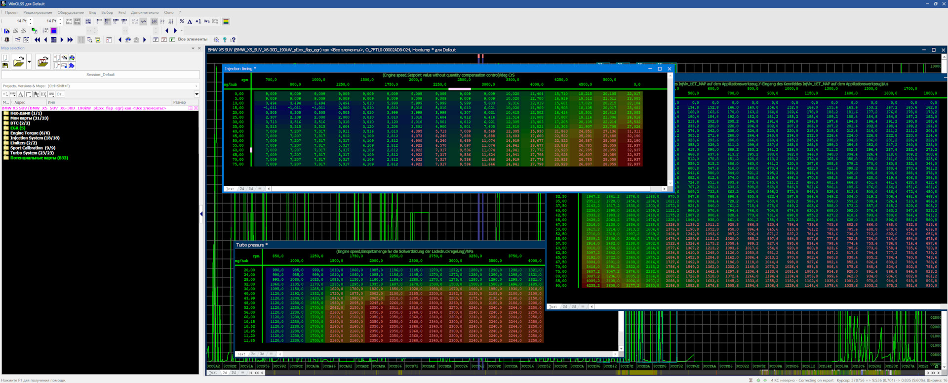Toggle the 16-bit data width mode
The height and width of the screenshot is (383, 948).
click(107, 21)
